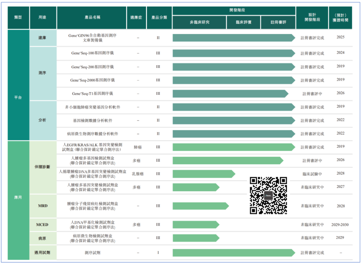Click the 註冊審評 stage sub-header
362x263 pixels.
click(x=278, y=22)
